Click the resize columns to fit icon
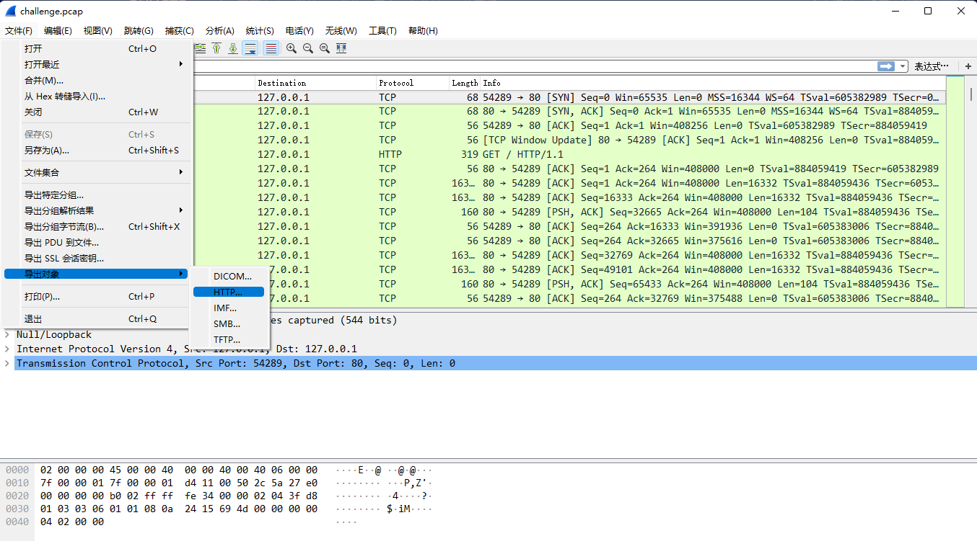Screen dimensions: 977x541 [x=341, y=48]
